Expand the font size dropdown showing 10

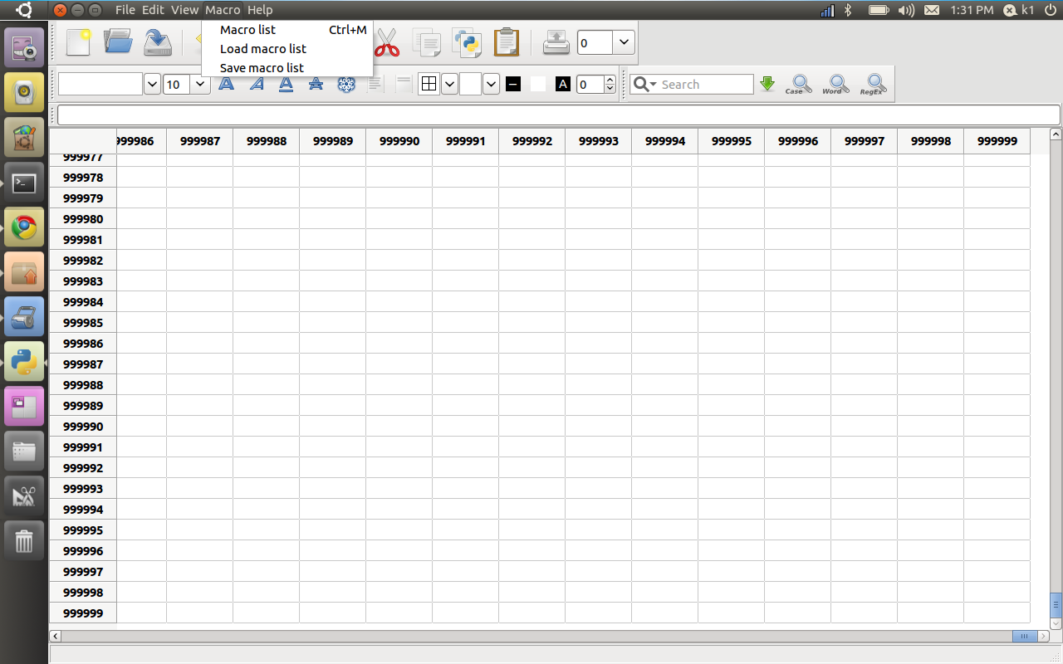[x=199, y=84]
